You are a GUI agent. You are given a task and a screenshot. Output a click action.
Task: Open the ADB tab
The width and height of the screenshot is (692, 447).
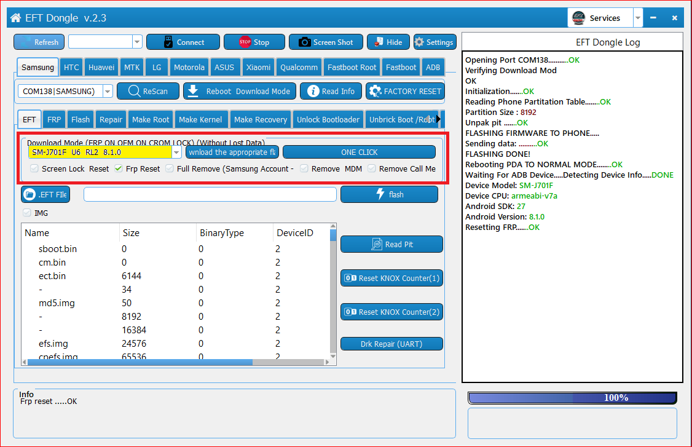[x=433, y=67]
